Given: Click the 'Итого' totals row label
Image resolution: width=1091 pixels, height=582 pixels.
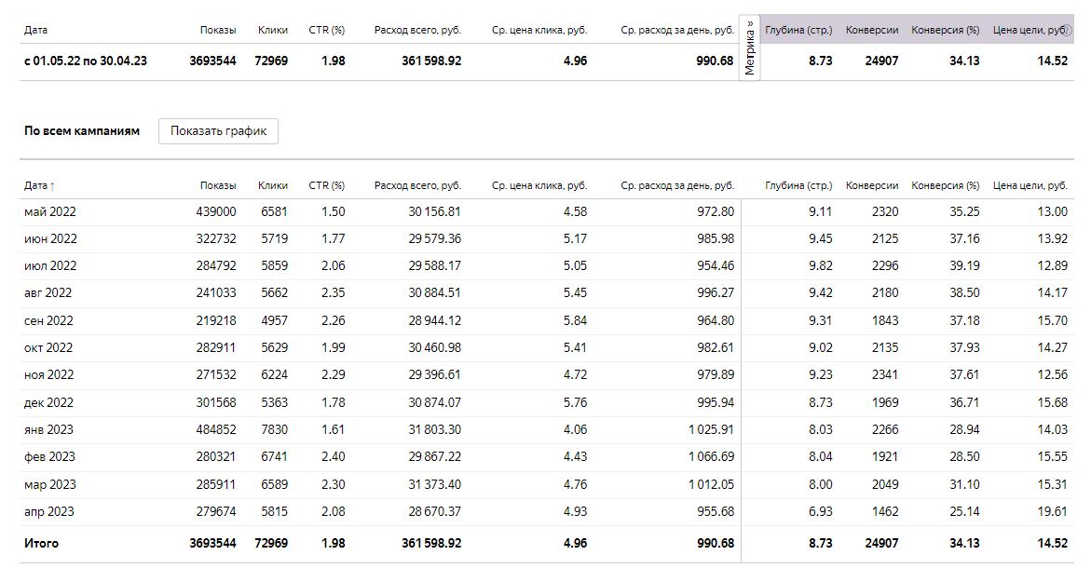Looking at the screenshot, I should (41, 543).
